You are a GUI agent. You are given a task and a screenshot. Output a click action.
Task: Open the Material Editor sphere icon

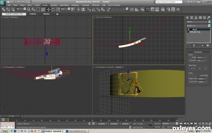tap(163, 9)
